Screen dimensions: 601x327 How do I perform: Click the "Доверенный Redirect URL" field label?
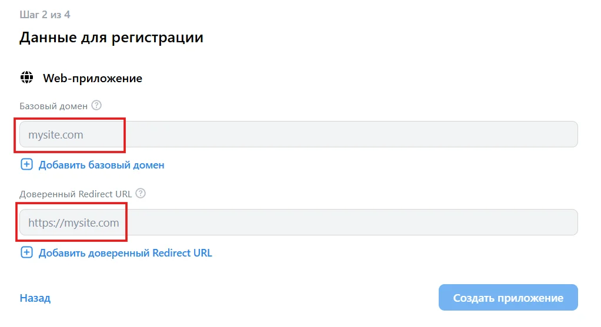[x=76, y=194]
